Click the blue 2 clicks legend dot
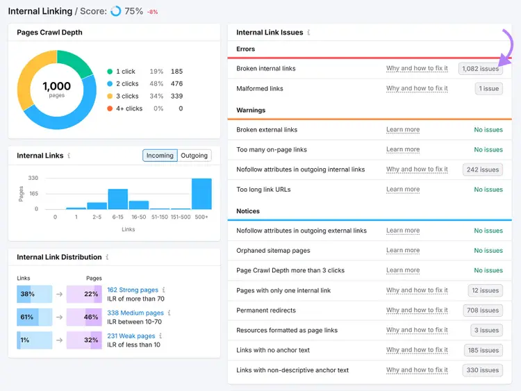Image resolution: width=521 pixels, height=391 pixels. tap(110, 84)
